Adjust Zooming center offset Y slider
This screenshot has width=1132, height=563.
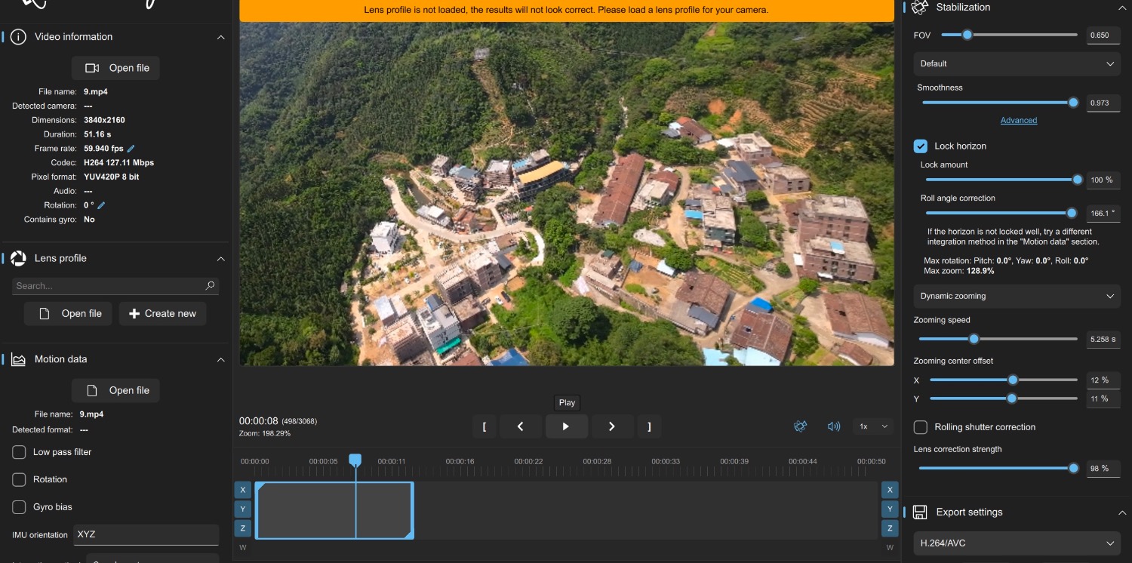tap(1004, 398)
